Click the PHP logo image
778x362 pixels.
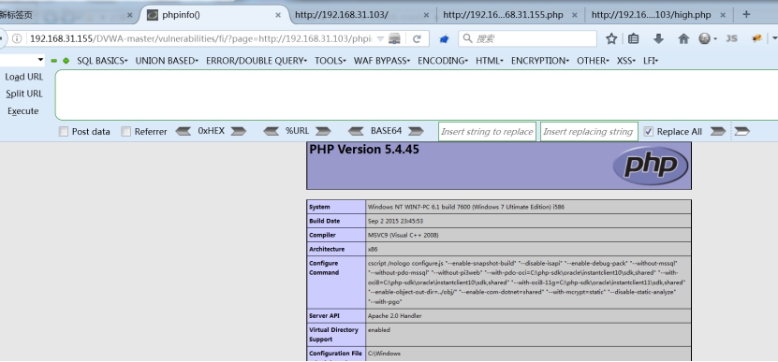651,166
